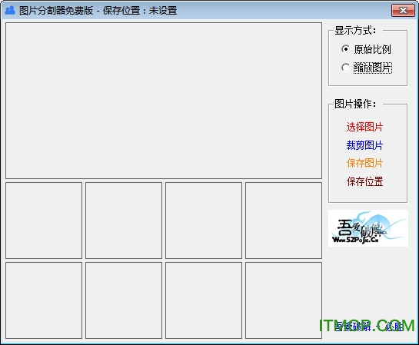Click the orange 保存图片 link
This screenshot has height=345, width=419.
click(364, 163)
